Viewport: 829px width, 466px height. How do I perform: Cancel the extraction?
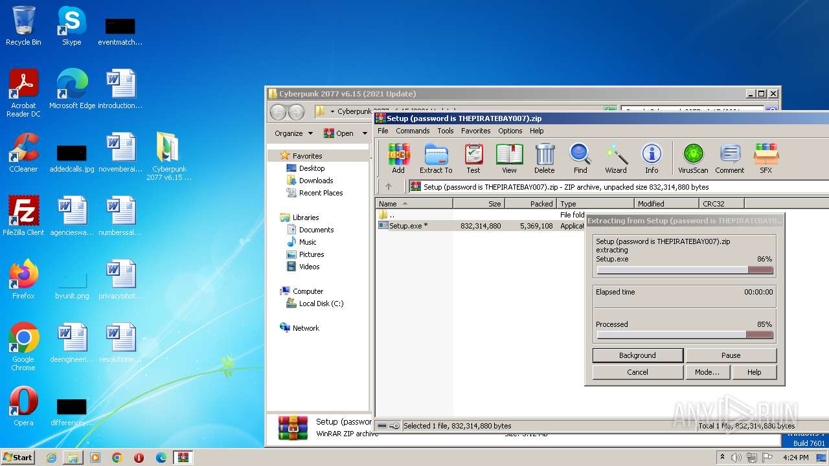pyautogui.click(x=637, y=372)
